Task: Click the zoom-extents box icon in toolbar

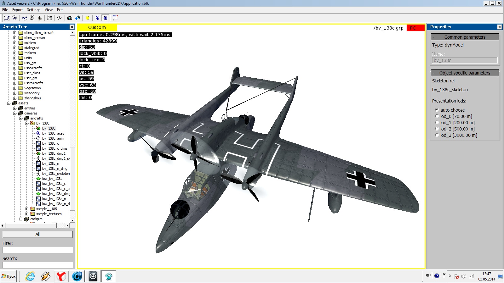Action: [7, 18]
